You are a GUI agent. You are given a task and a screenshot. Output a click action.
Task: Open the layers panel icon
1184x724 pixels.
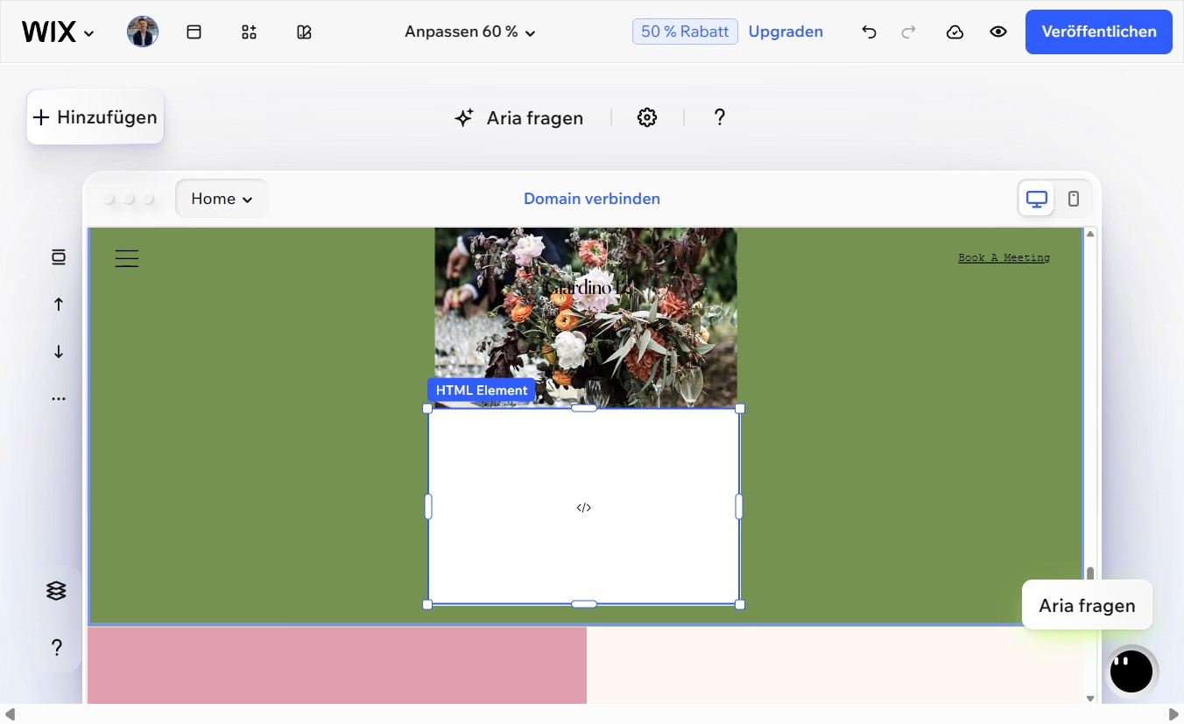(x=56, y=591)
